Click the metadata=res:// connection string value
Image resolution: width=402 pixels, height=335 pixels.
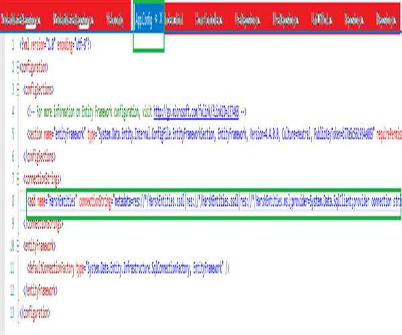(257, 202)
